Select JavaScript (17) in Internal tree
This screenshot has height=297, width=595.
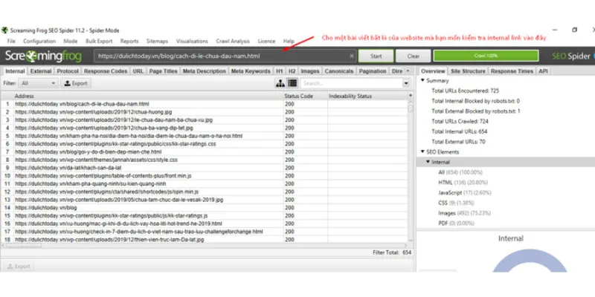click(x=465, y=193)
